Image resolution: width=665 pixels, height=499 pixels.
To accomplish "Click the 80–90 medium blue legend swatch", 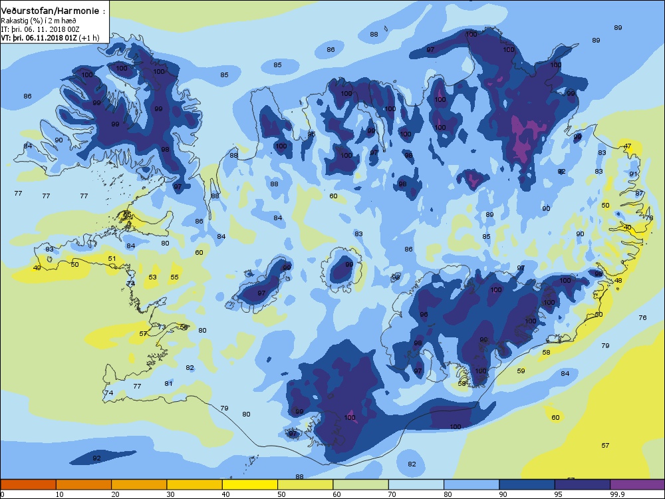I will (x=471, y=484).
